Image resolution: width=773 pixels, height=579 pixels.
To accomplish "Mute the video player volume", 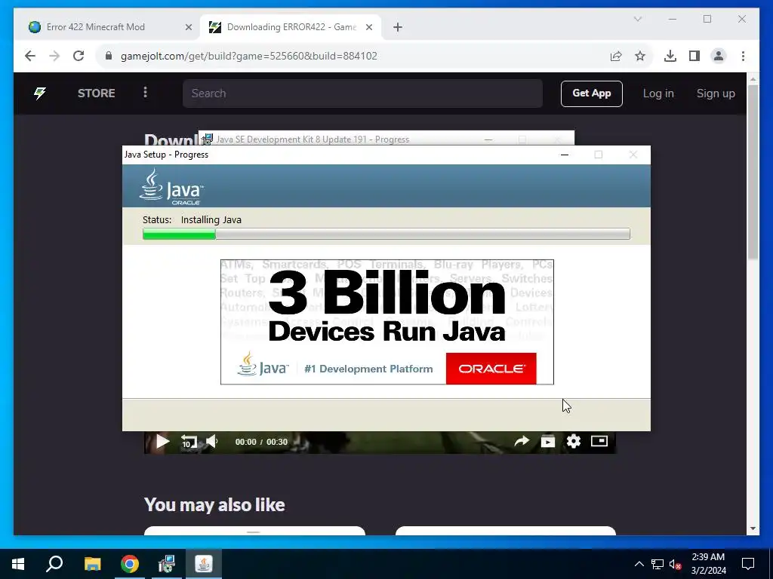I will 212,442.
